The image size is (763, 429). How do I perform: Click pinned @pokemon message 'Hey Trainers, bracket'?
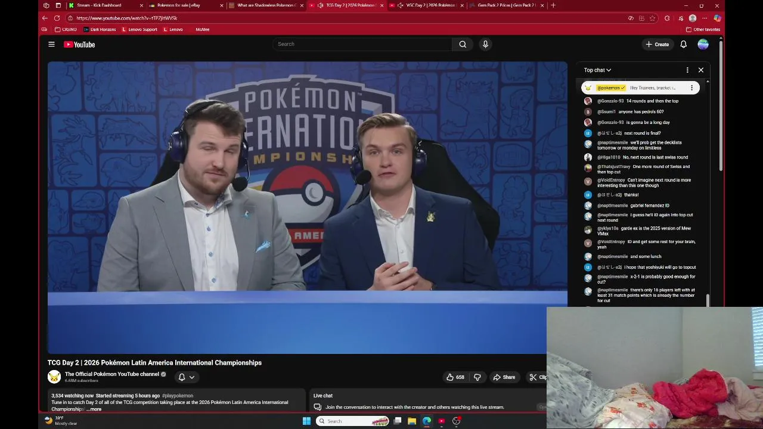tap(652, 88)
